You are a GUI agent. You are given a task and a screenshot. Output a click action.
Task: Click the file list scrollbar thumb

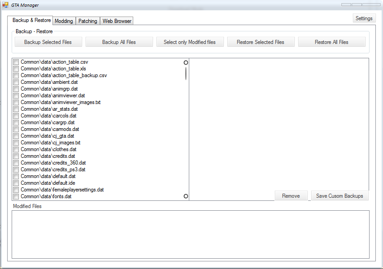(186, 74)
